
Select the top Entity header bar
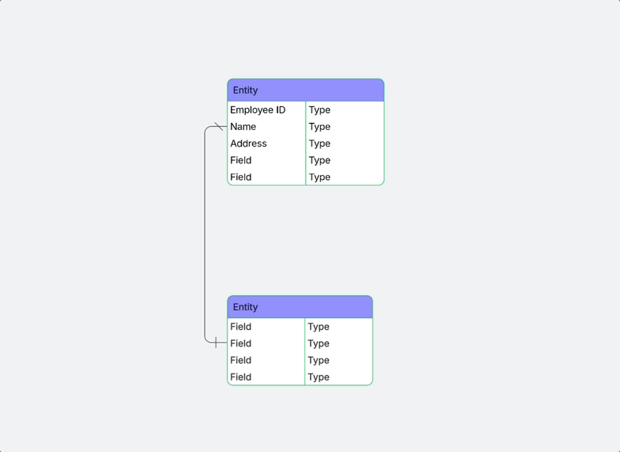(x=306, y=90)
